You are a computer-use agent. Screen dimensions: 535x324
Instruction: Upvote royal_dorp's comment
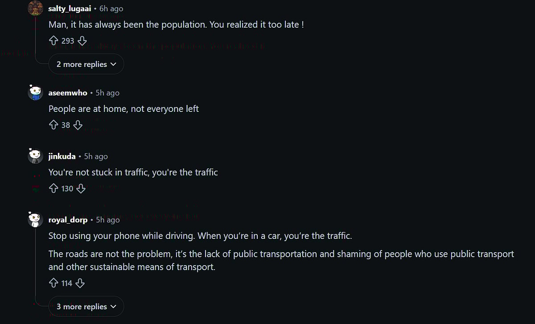53,283
